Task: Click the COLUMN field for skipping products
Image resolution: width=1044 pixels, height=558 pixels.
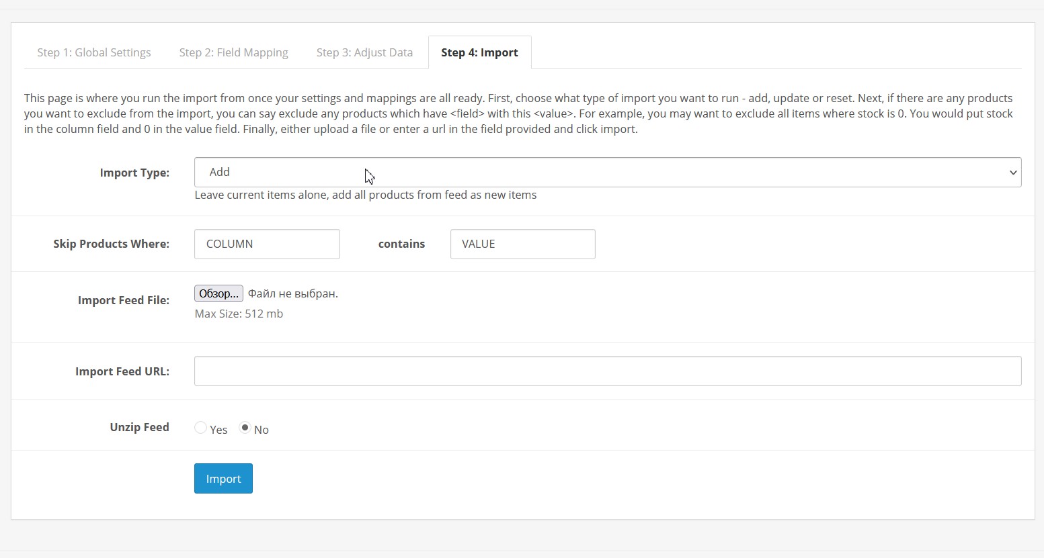Action: click(x=267, y=244)
